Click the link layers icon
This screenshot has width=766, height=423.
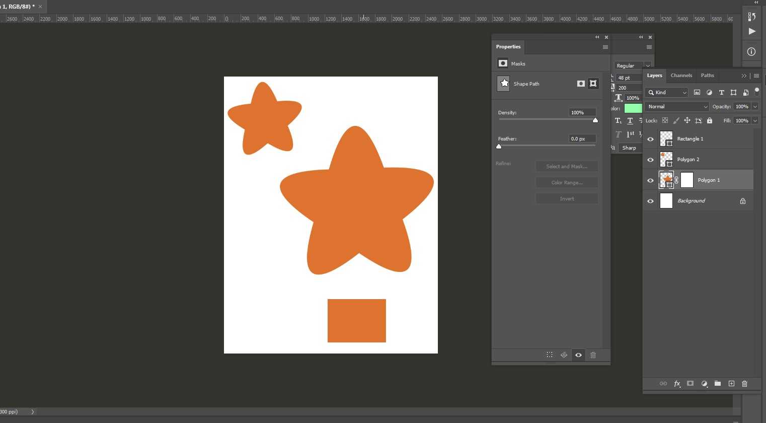663,384
